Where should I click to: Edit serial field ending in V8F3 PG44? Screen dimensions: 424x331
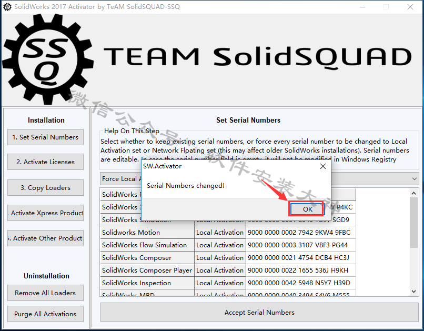tap(301, 245)
